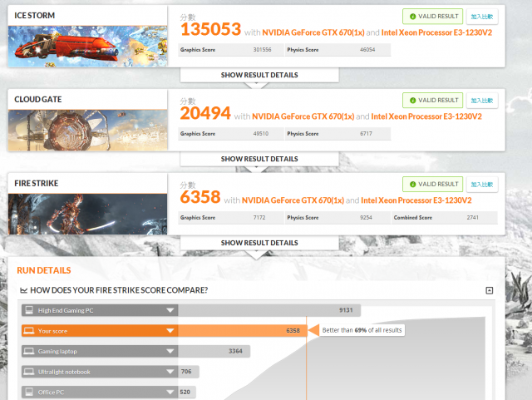Expand the Your score dropdown arrow
This screenshot has width=532, height=400.
[x=170, y=331]
